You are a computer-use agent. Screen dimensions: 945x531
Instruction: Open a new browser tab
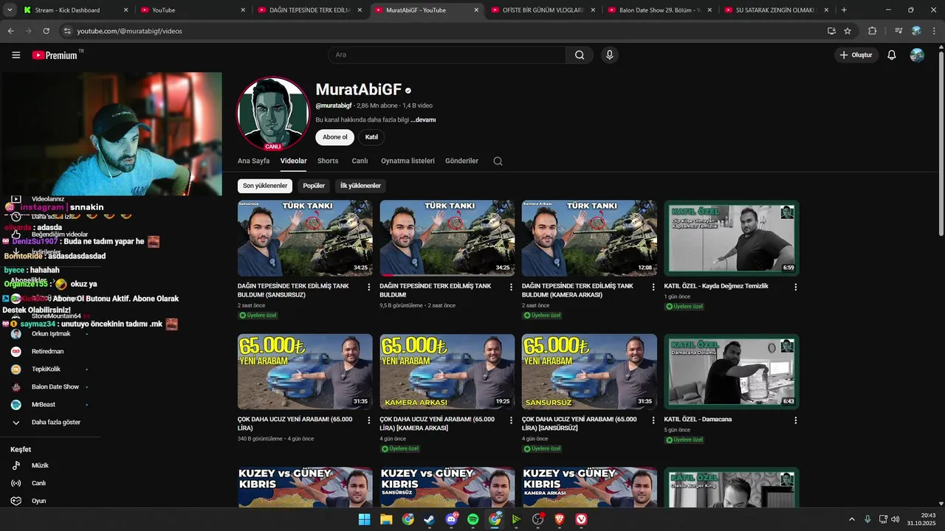[844, 10]
